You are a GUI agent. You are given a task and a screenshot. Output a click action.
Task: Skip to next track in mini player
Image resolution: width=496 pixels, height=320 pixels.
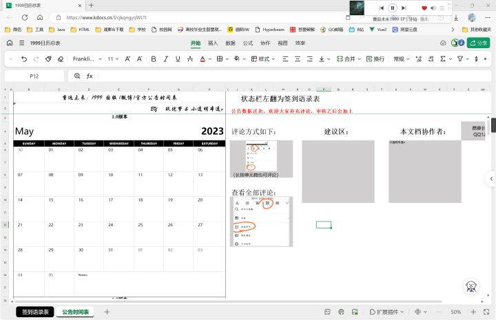404,8
